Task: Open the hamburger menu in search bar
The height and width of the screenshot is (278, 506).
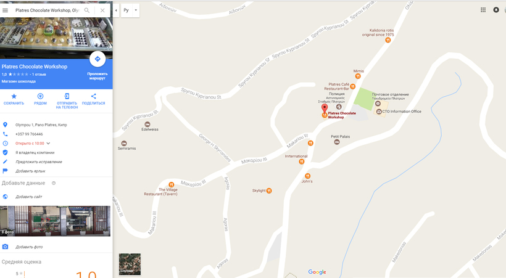Action: (5, 10)
